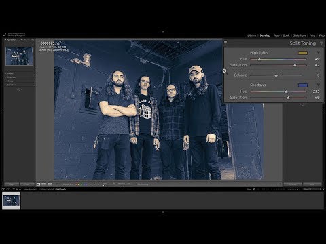Click the Navigator preview thumbnail
The width and height of the screenshot is (326, 244).
pyautogui.click(x=20, y=56)
